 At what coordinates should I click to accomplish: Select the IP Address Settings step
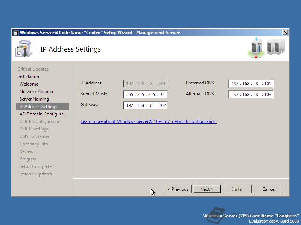(43, 106)
